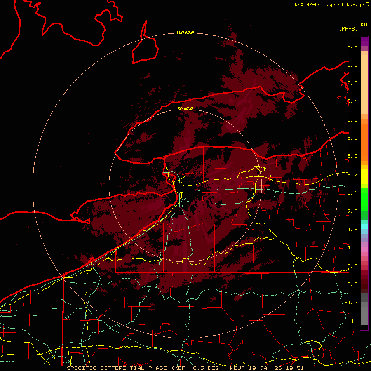Image resolution: width=371 pixels, height=371 pixels.
Task: Click the 5.0 scale value
Action: click(x=352, y=156)
